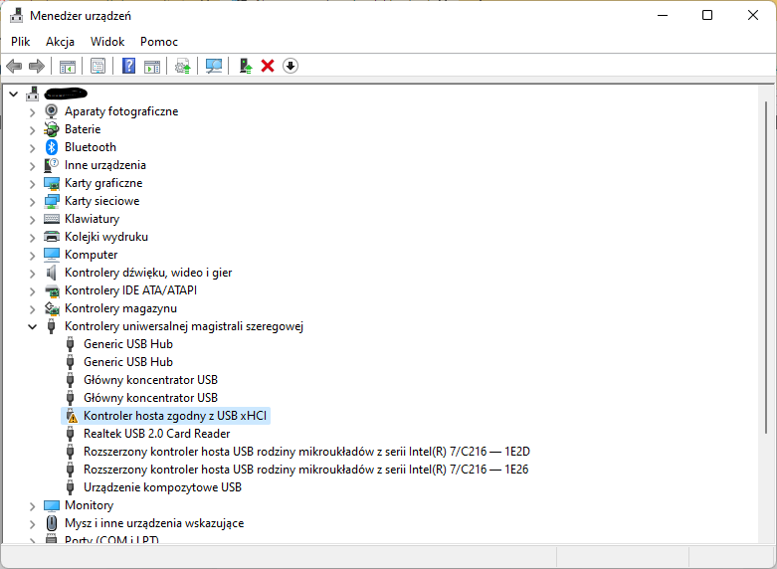Toggle the action pane toolbar icon
This screenshot has height=569, width=777.
point(152,66)
